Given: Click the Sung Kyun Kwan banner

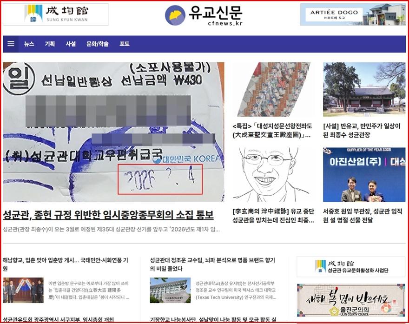Looking at the screenshot, I should point(56,14).
